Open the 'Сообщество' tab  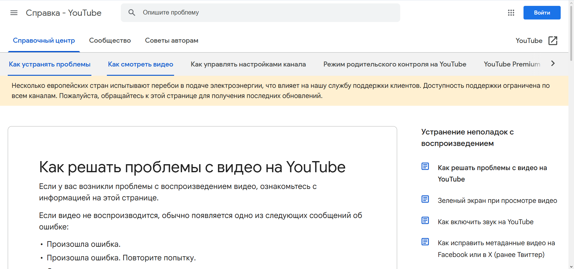coord(110,41)
